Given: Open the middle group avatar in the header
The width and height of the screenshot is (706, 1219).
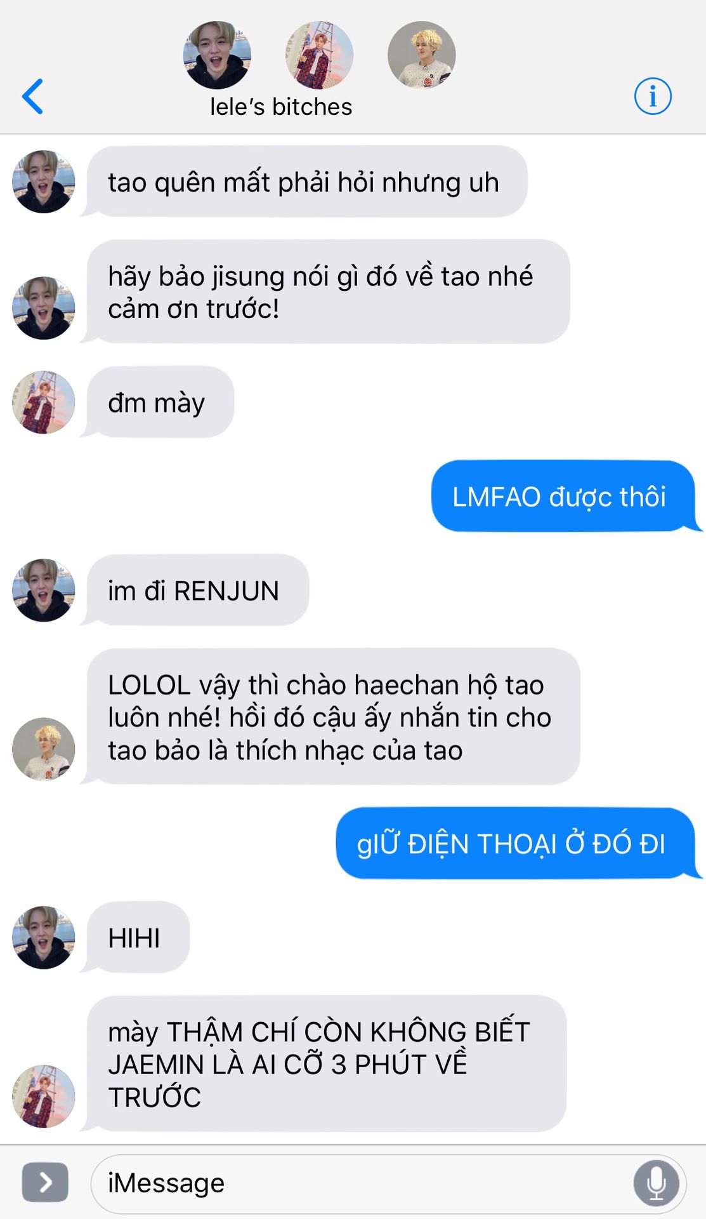Looking at the screenshot, I should coord(319,55).
